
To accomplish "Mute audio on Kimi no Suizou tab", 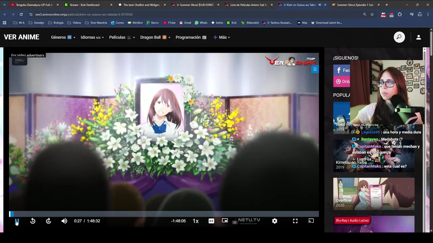I will [320, 5].
